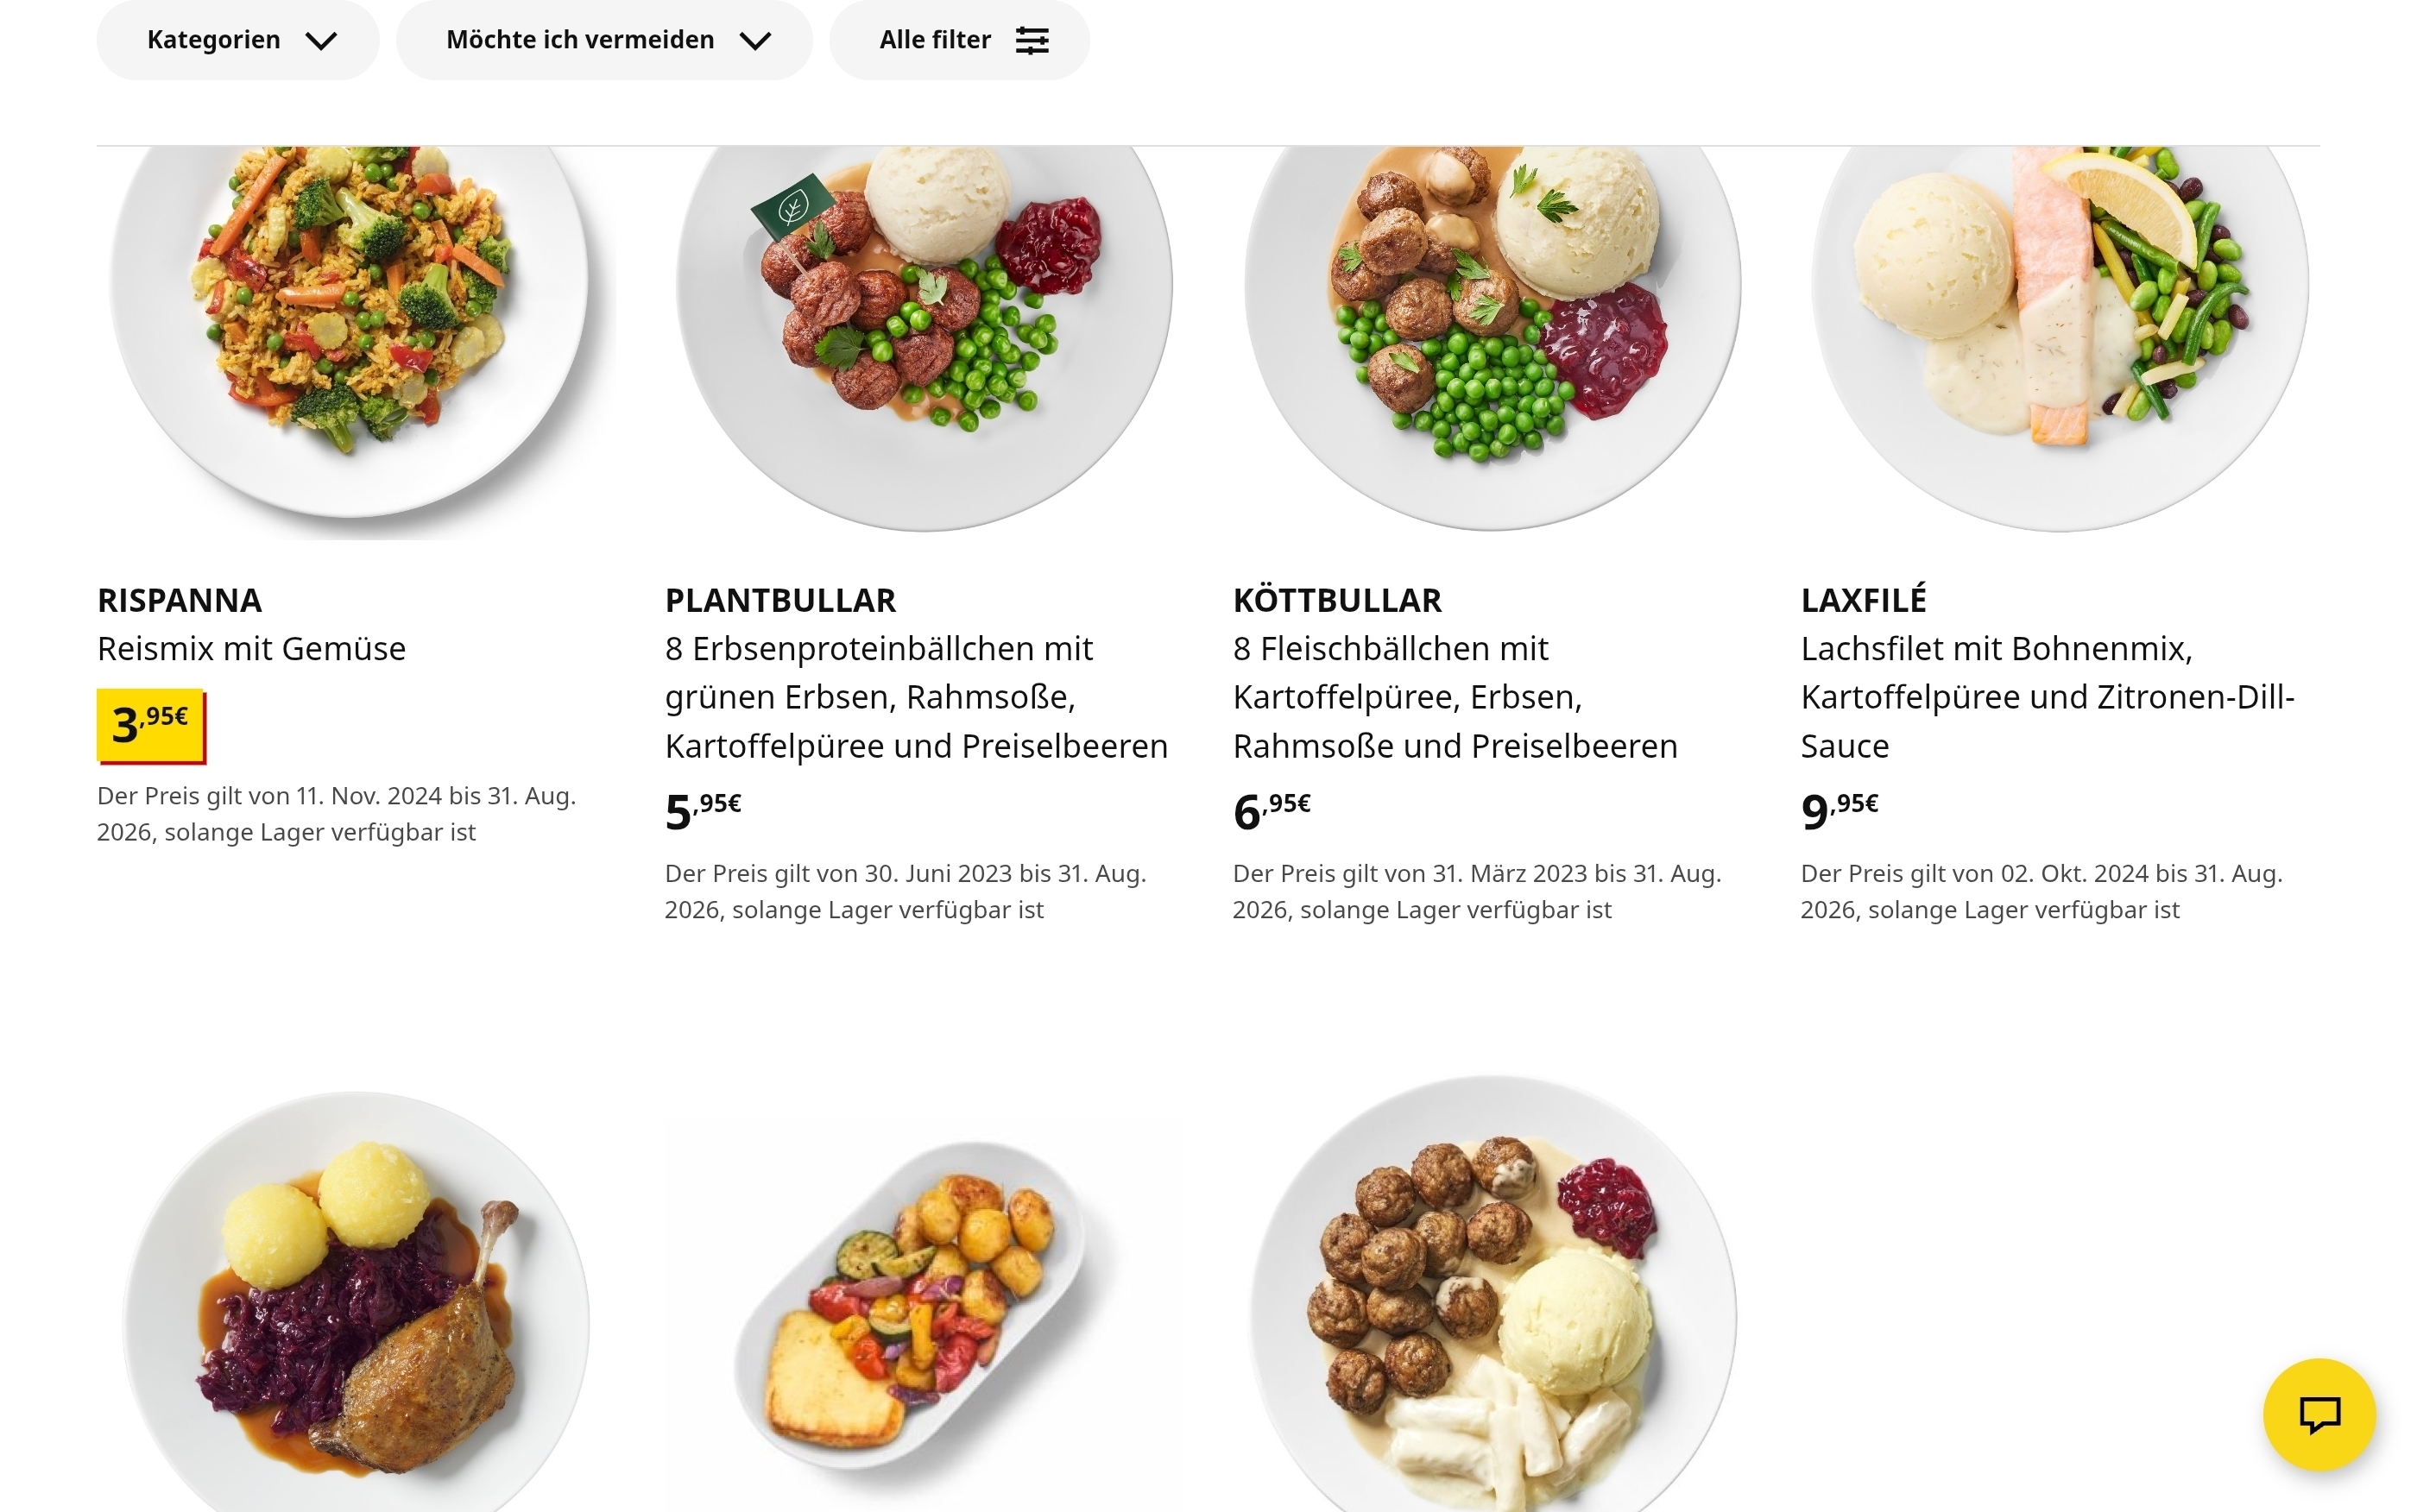Image resolution: width=2417 pixels, height=1512 pixels.
Task: Open the PLANTBULLAR plate photo
Action: [923, 320]
